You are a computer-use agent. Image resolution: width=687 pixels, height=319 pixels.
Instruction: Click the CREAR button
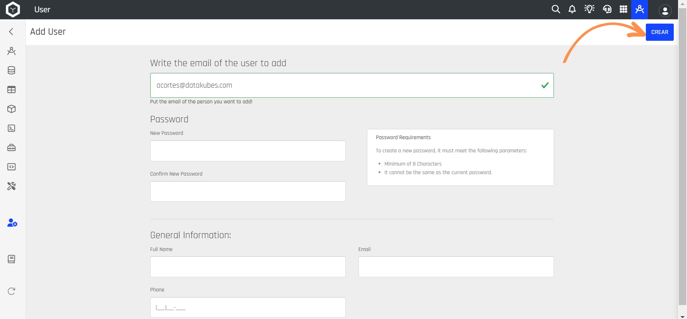click(x=659, y=32)
